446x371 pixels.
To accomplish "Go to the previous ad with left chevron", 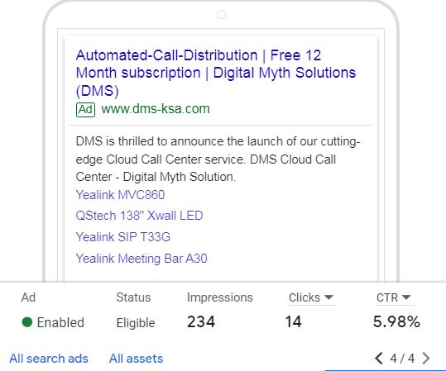I will pos(379,359).
